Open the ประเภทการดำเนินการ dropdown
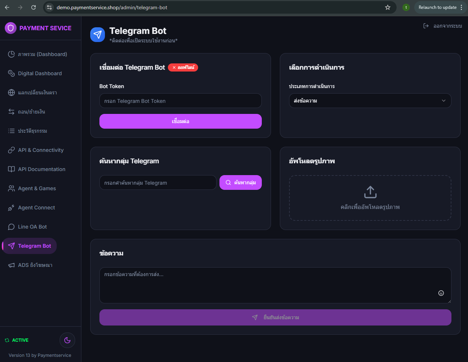Viewport: 468px width, 362px height. (370, 101)
